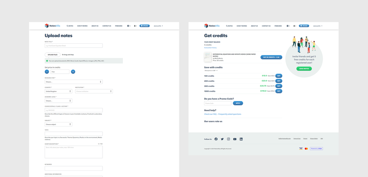
Task: Open the transaction history link
Action: point(210,48)
